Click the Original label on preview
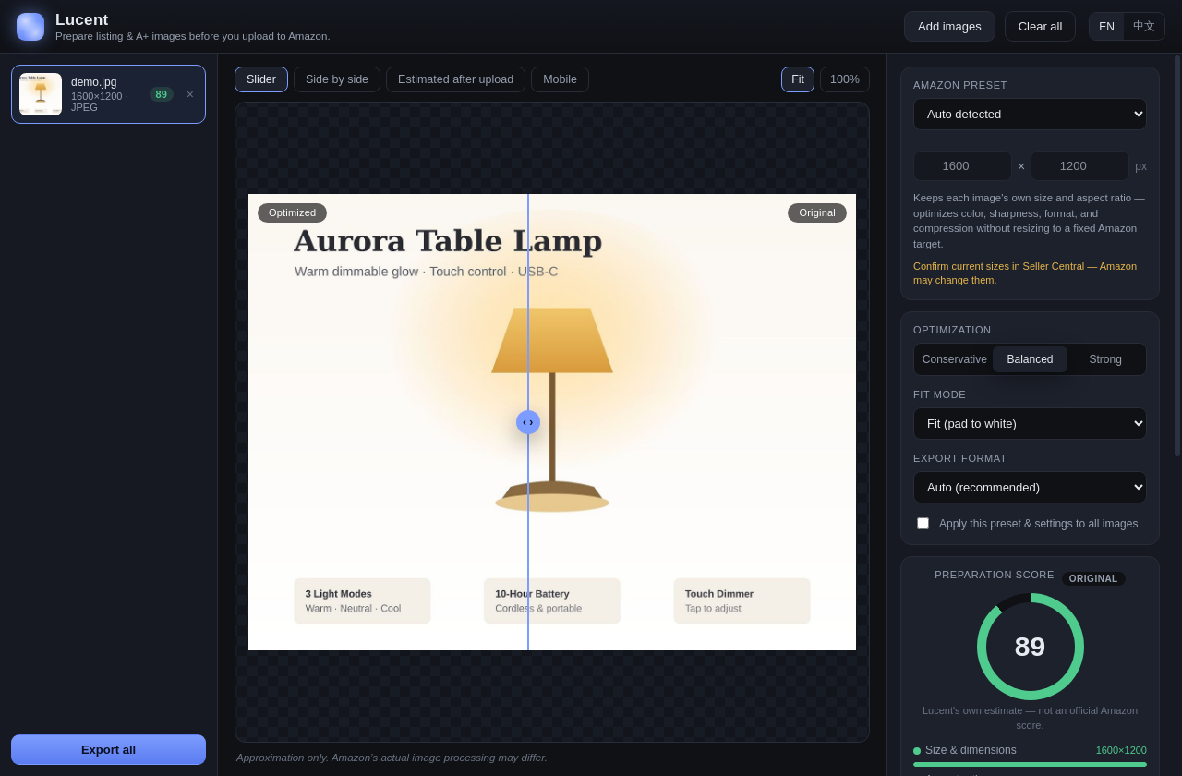This screenshot has width=1182, height=776. (817, 212)
